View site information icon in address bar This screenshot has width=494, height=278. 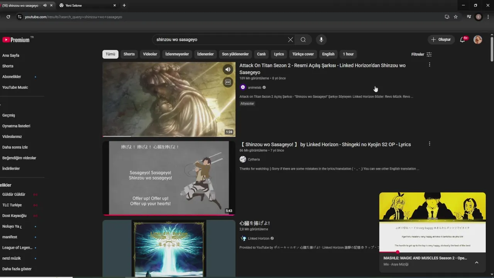(x=20, y=17)
